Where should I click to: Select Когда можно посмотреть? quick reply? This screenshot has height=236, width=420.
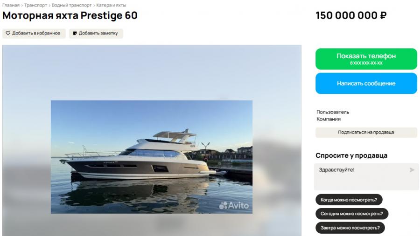pyautogui.click(x=349, y=200)
